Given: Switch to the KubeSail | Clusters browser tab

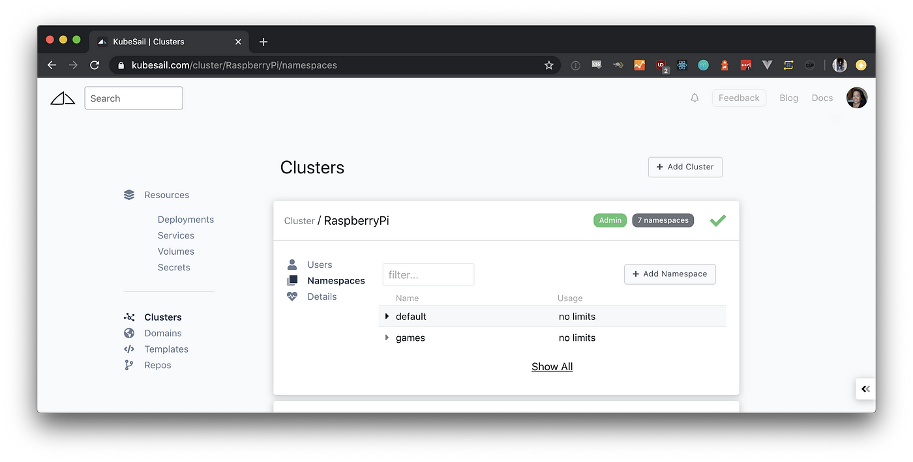Looking at the screenshot, I should pos(168,42).
